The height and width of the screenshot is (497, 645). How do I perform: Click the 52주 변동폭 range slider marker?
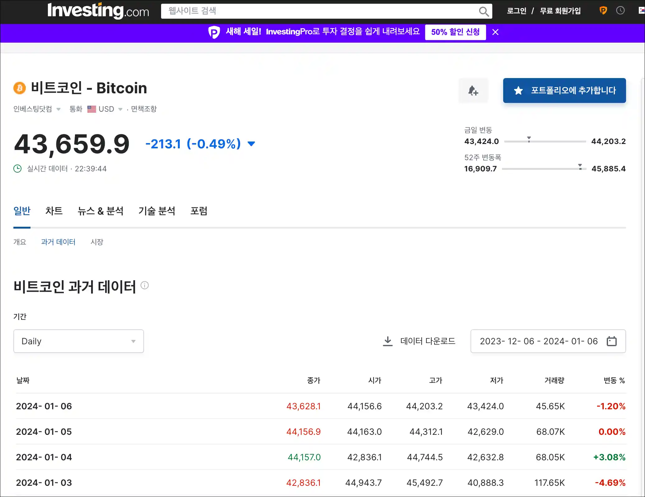(x=580, y=166)
